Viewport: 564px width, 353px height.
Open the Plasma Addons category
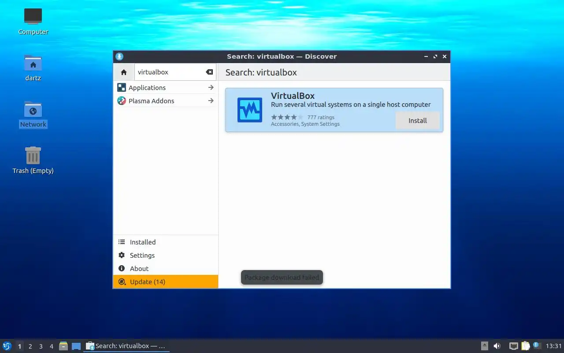click(166, 101)
